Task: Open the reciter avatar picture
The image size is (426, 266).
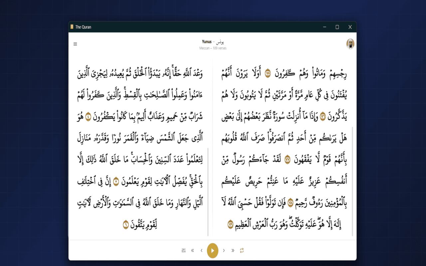Action: (x=350, y=44)
